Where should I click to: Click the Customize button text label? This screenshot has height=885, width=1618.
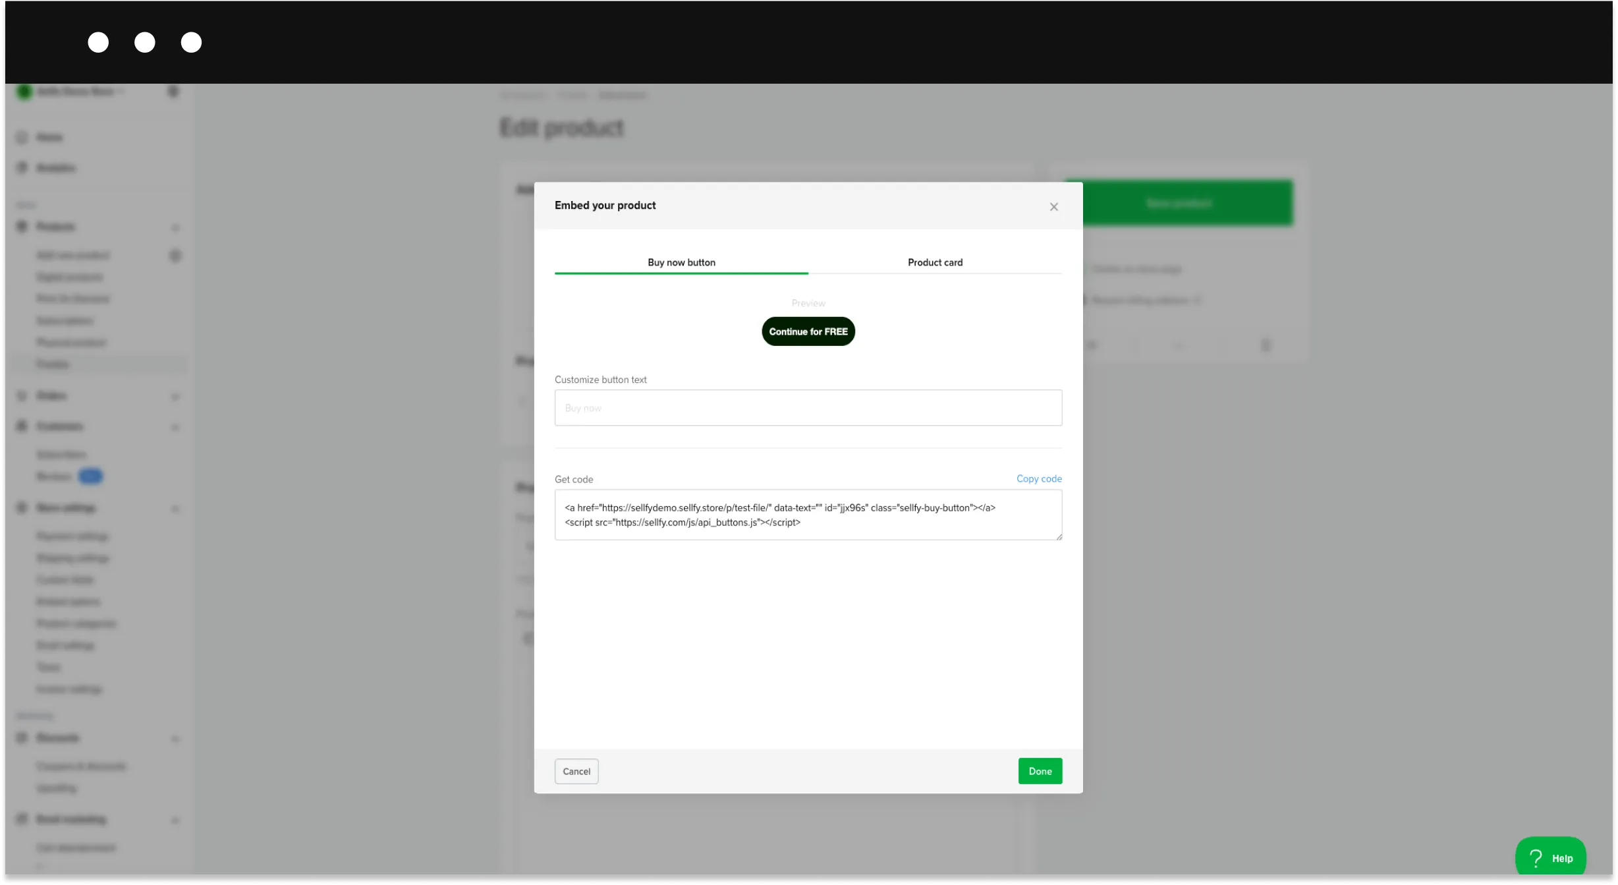click(x=600, y=380)
